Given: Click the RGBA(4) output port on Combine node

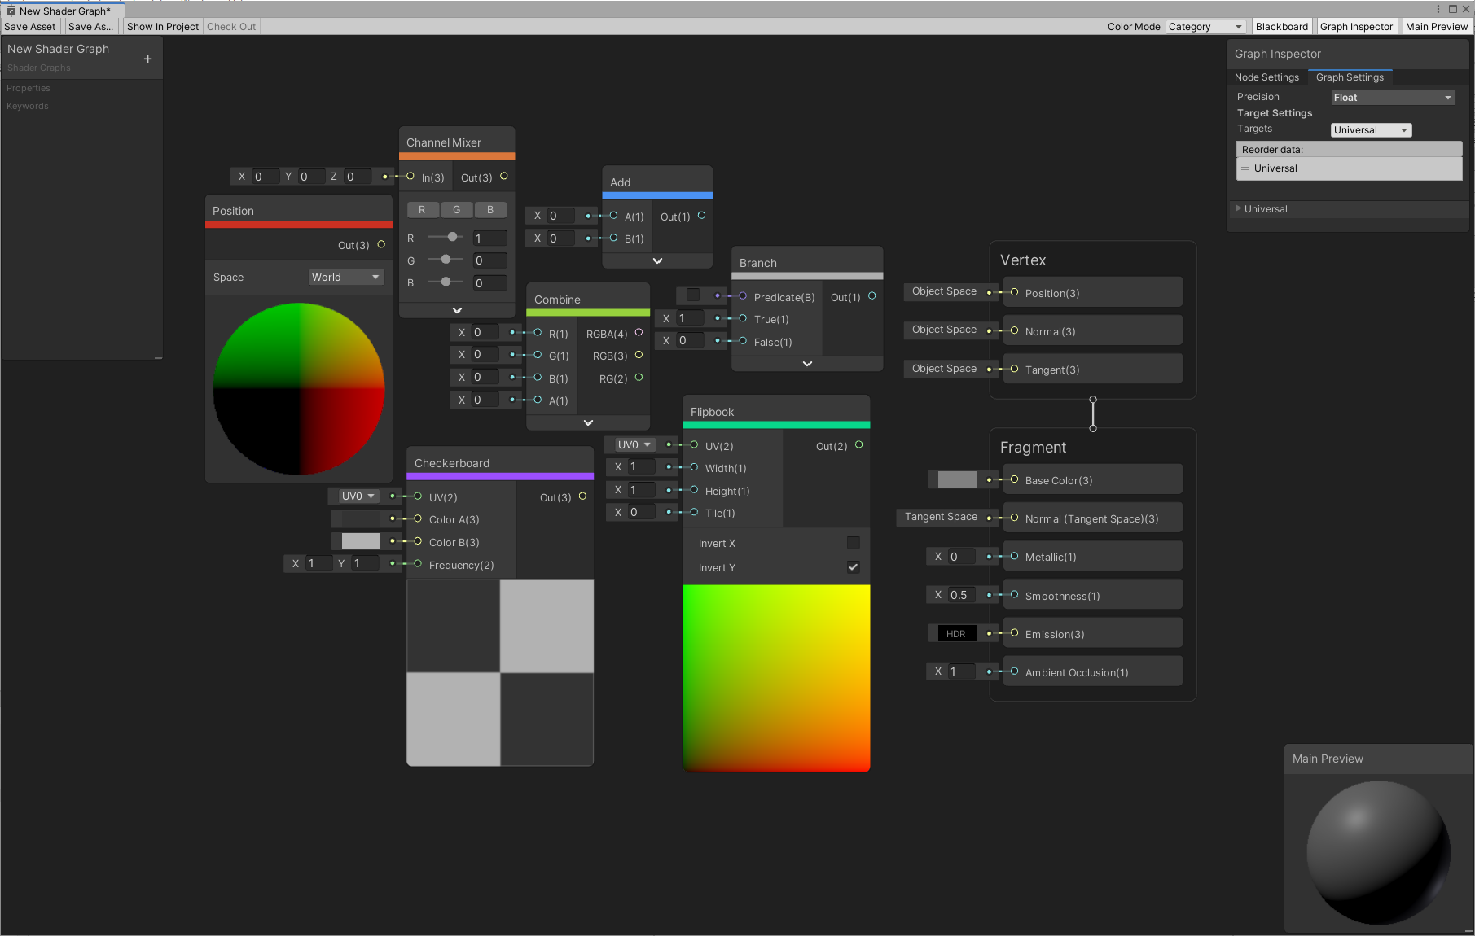Looking at the screenshot, I should pos(639,333).
